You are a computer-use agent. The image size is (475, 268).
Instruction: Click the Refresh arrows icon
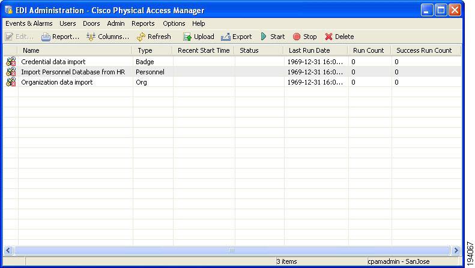coord(141,37)
